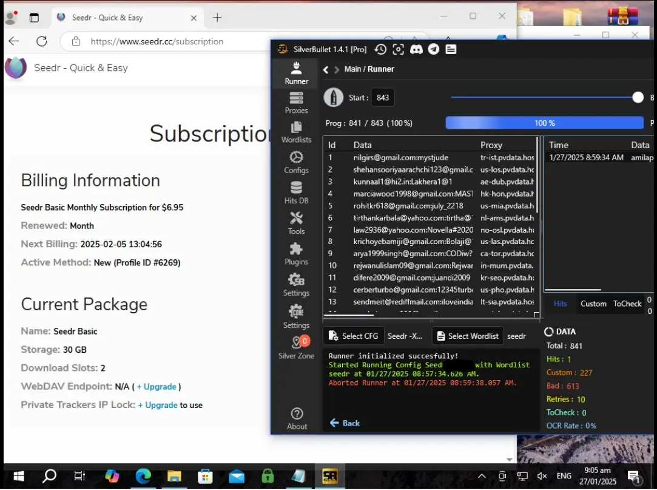Show hidden tray icons with the up chevron
Screen dimensions: 657x490
pyautogui.click(x=482, y=476)
